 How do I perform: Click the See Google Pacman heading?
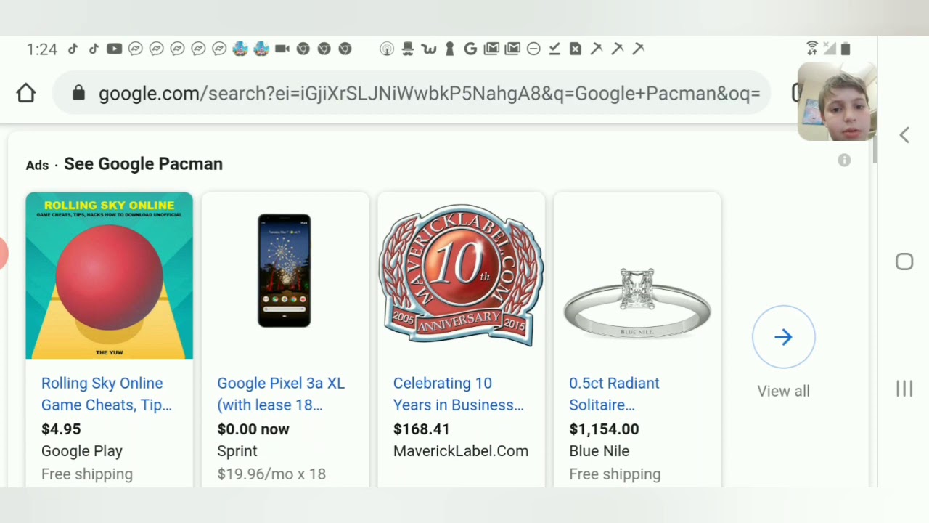(143, 164)
